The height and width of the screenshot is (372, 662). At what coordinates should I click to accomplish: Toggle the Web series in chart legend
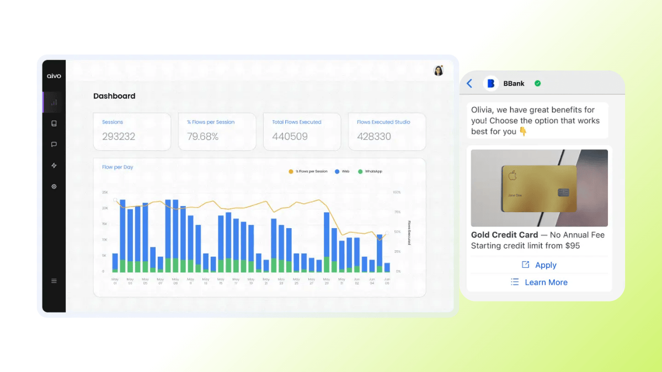(x=341, y=171)
